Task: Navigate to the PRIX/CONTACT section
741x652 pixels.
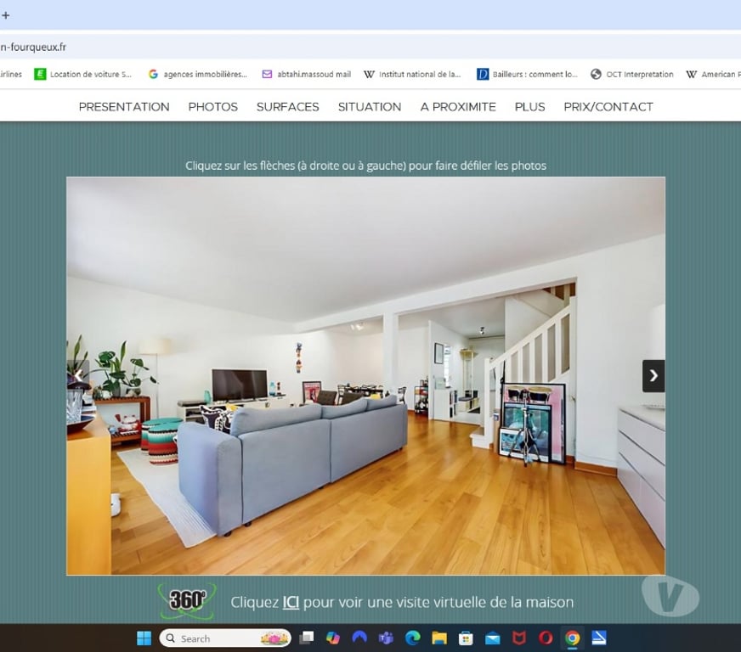Action: [608, 107]
